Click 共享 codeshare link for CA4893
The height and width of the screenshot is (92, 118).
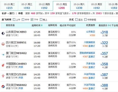[21, 67]
